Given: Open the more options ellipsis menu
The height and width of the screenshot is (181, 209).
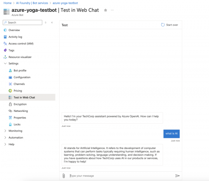Looking at the screenshot, I should (112, 10).
